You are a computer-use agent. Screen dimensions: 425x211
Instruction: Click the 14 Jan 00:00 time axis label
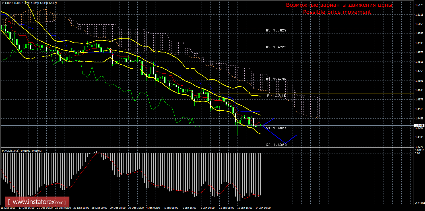(x=263, y=208)
